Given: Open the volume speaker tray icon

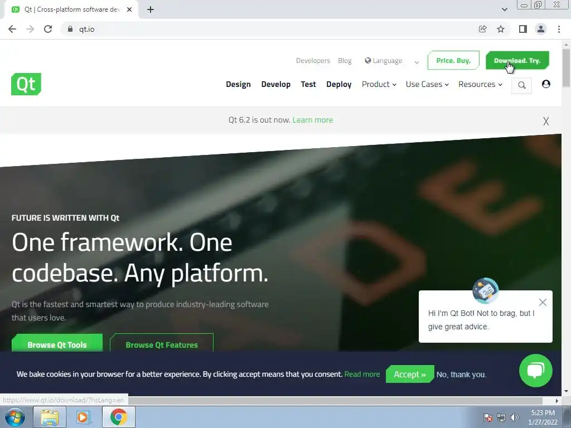Looking at the screenshot, I should pyautogui.click(x=515, y=417).
